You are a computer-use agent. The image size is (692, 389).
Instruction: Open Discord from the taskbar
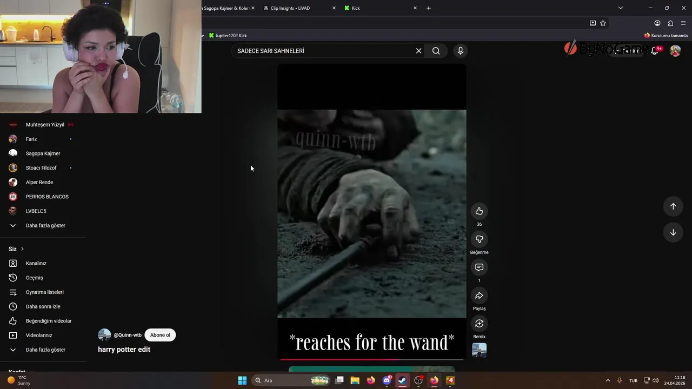click(387, 380)
